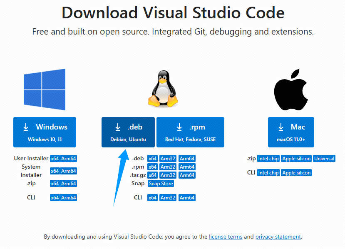345x249 pixels.
Task: Click the ".tar.gz" label
Action: (138, 175)
